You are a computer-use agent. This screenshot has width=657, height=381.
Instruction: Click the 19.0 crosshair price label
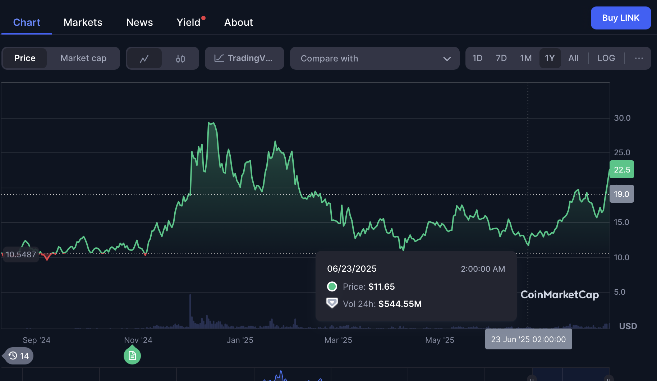(622, 194)
